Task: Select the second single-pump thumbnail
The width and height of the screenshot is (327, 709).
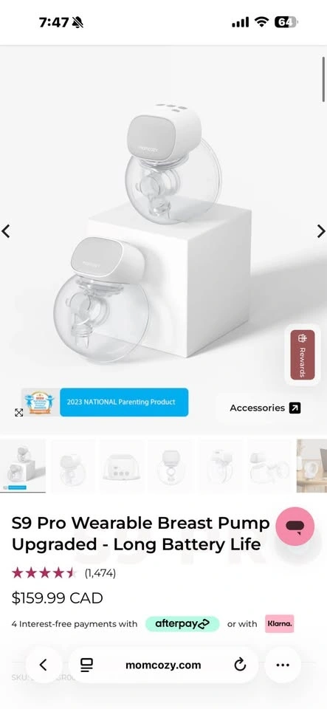Action: point(72,466)
